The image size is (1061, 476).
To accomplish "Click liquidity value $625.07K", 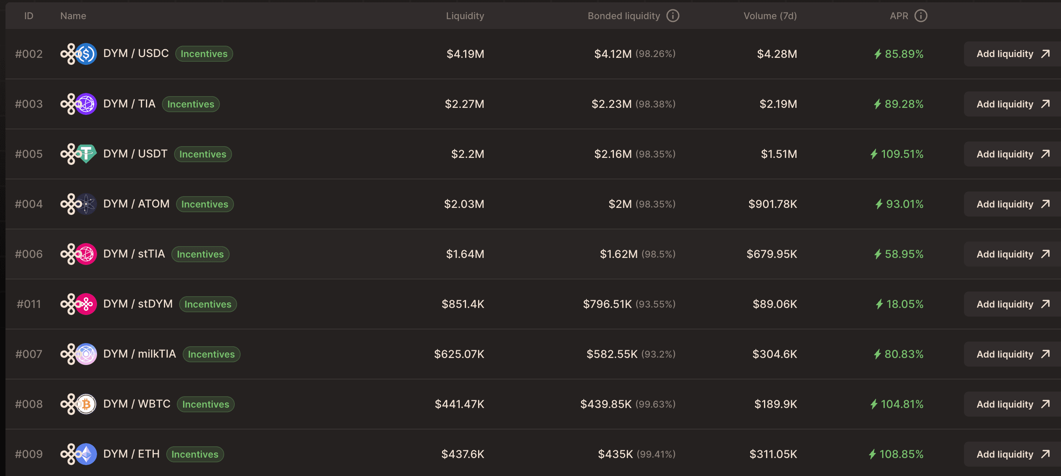I will click(459, 354).
